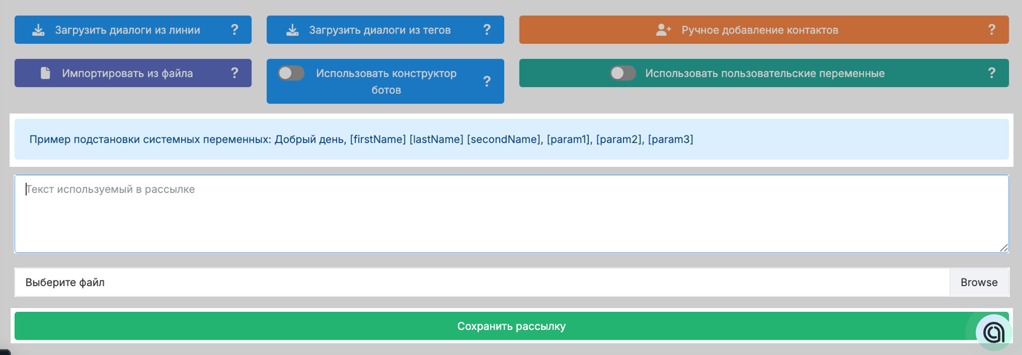Image resolution: width=1022 pixels, height=355 pixels.
Task: Open the chat widget icon
Action: tap(993, 333)
